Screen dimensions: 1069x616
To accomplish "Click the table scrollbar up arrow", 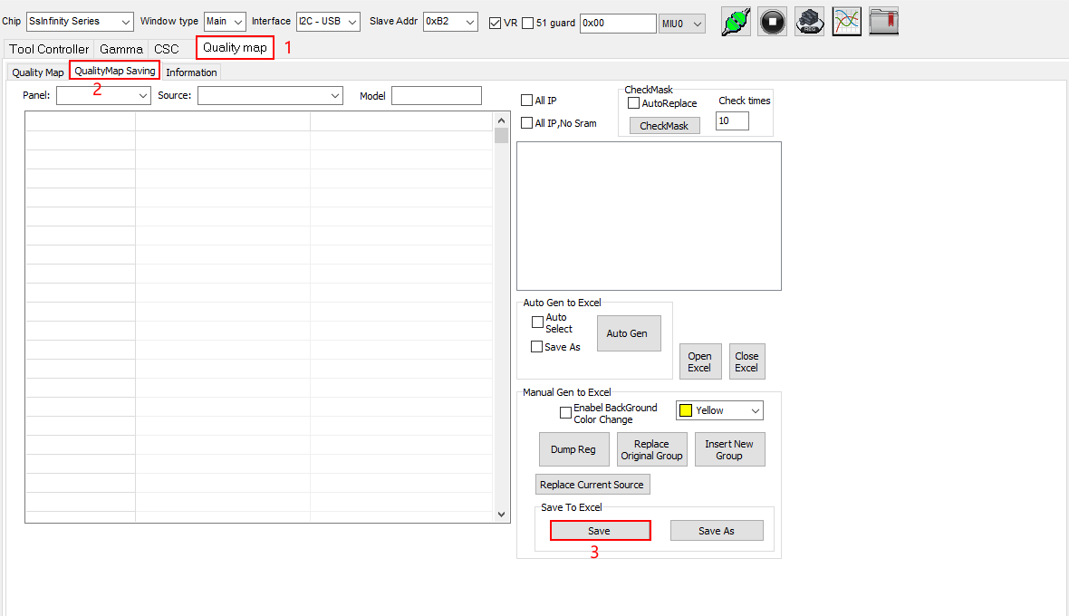I will tap(502, 120).
